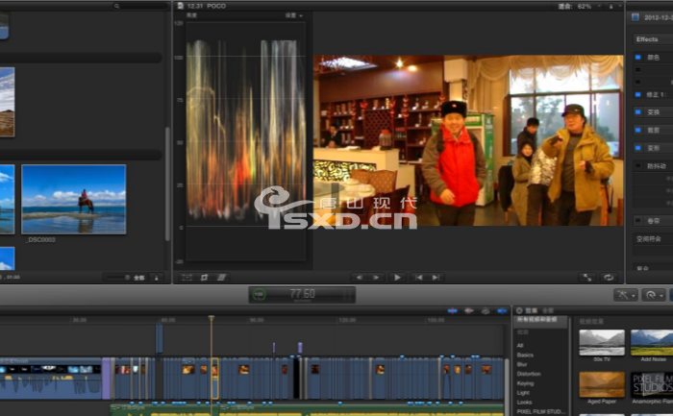This screenshot has width=673, height=416.
Task: Select the _DSC0003 horse rider thumbnail
Action: coord(74,200)
